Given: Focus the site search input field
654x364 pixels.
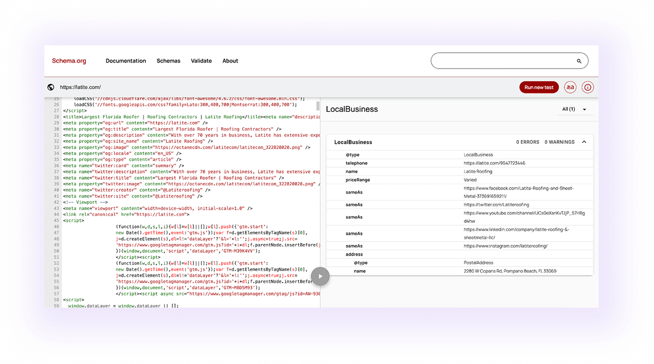Looking at the screenshot, I should (509, 61).
